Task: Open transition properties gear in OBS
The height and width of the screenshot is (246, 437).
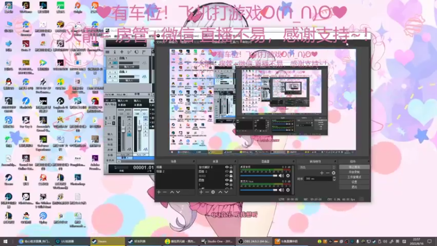Action: (x=334, y=173)
